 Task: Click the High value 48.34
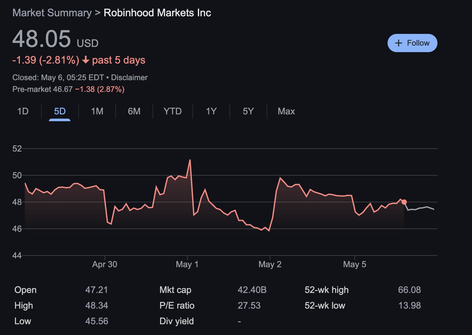[96, 306]
